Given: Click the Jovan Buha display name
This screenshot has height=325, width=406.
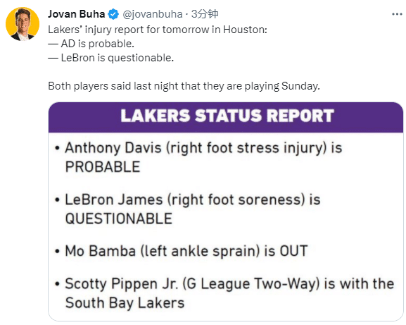Looking at the screenshot, I should click(76, 14).
